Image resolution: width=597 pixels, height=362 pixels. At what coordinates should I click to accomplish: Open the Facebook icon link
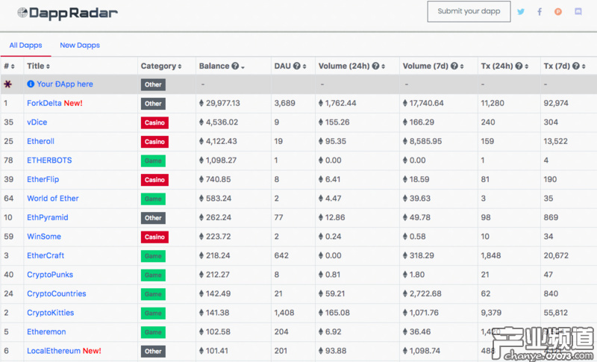click(540, 12)
